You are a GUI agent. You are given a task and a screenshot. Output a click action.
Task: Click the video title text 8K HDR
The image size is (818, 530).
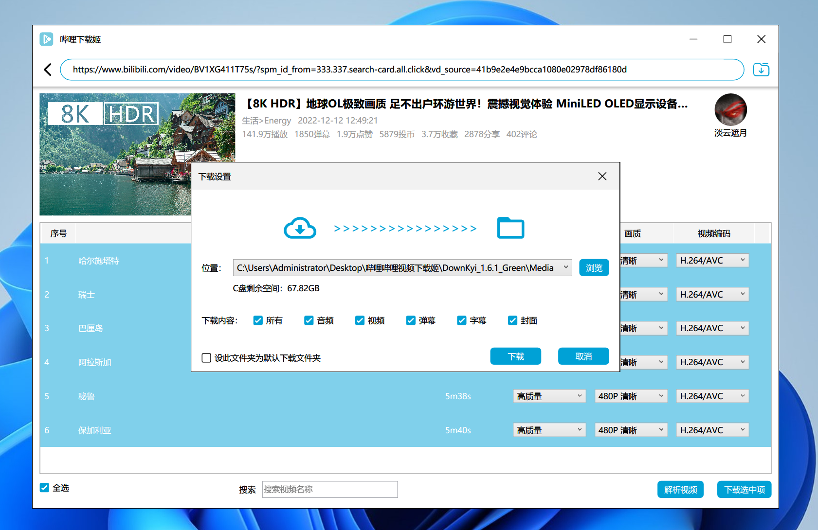click(466, 104)
